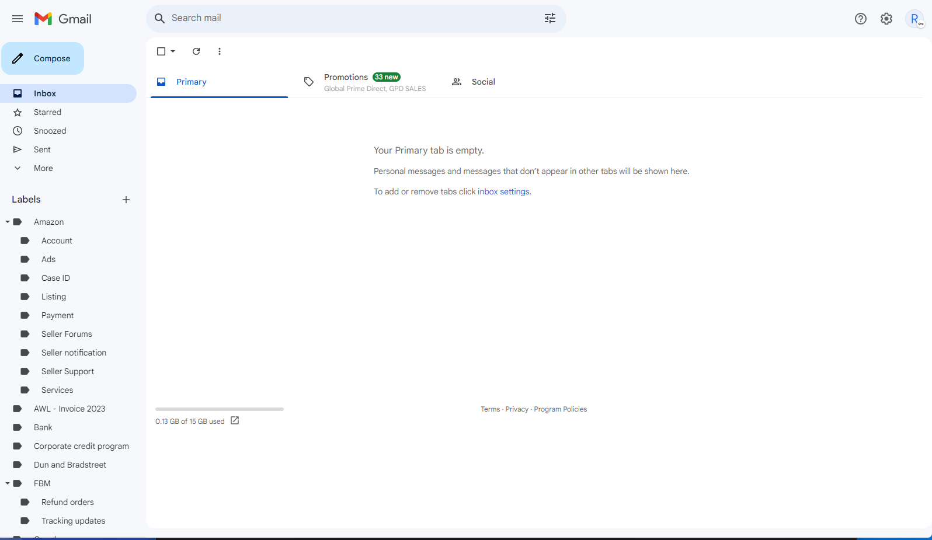Show search options filter icon
Viewport: 932px width, 540px height.
pos(550,18)
